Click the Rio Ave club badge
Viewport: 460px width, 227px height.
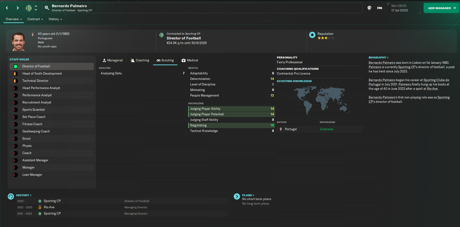[x=40, y=207]
